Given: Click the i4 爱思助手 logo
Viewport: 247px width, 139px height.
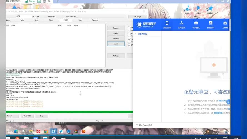Looking at the screenshot, I should click(x=146, y=25).
